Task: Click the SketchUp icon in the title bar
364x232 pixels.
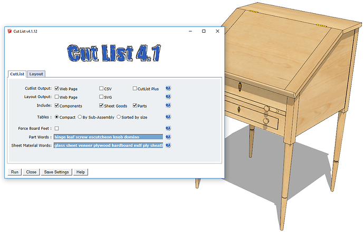Action: point(9,31)
